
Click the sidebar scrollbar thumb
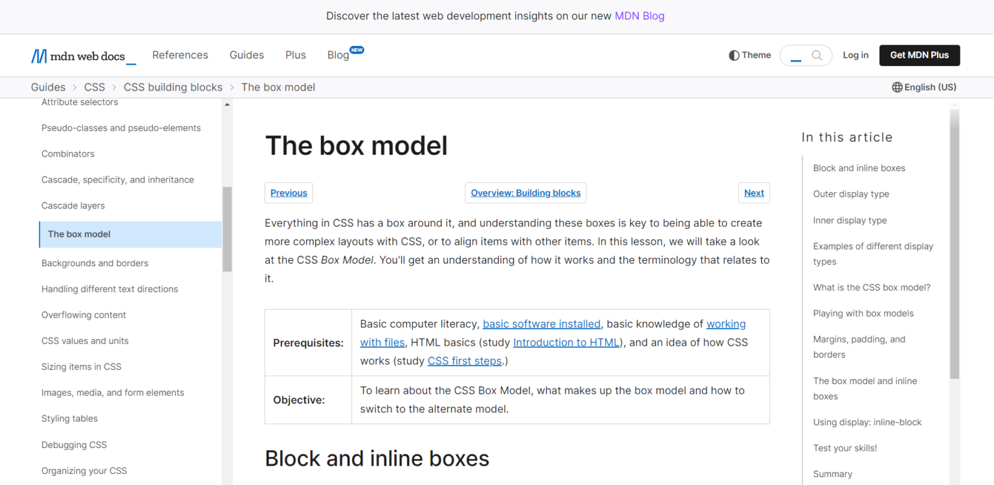coord(227,228)
